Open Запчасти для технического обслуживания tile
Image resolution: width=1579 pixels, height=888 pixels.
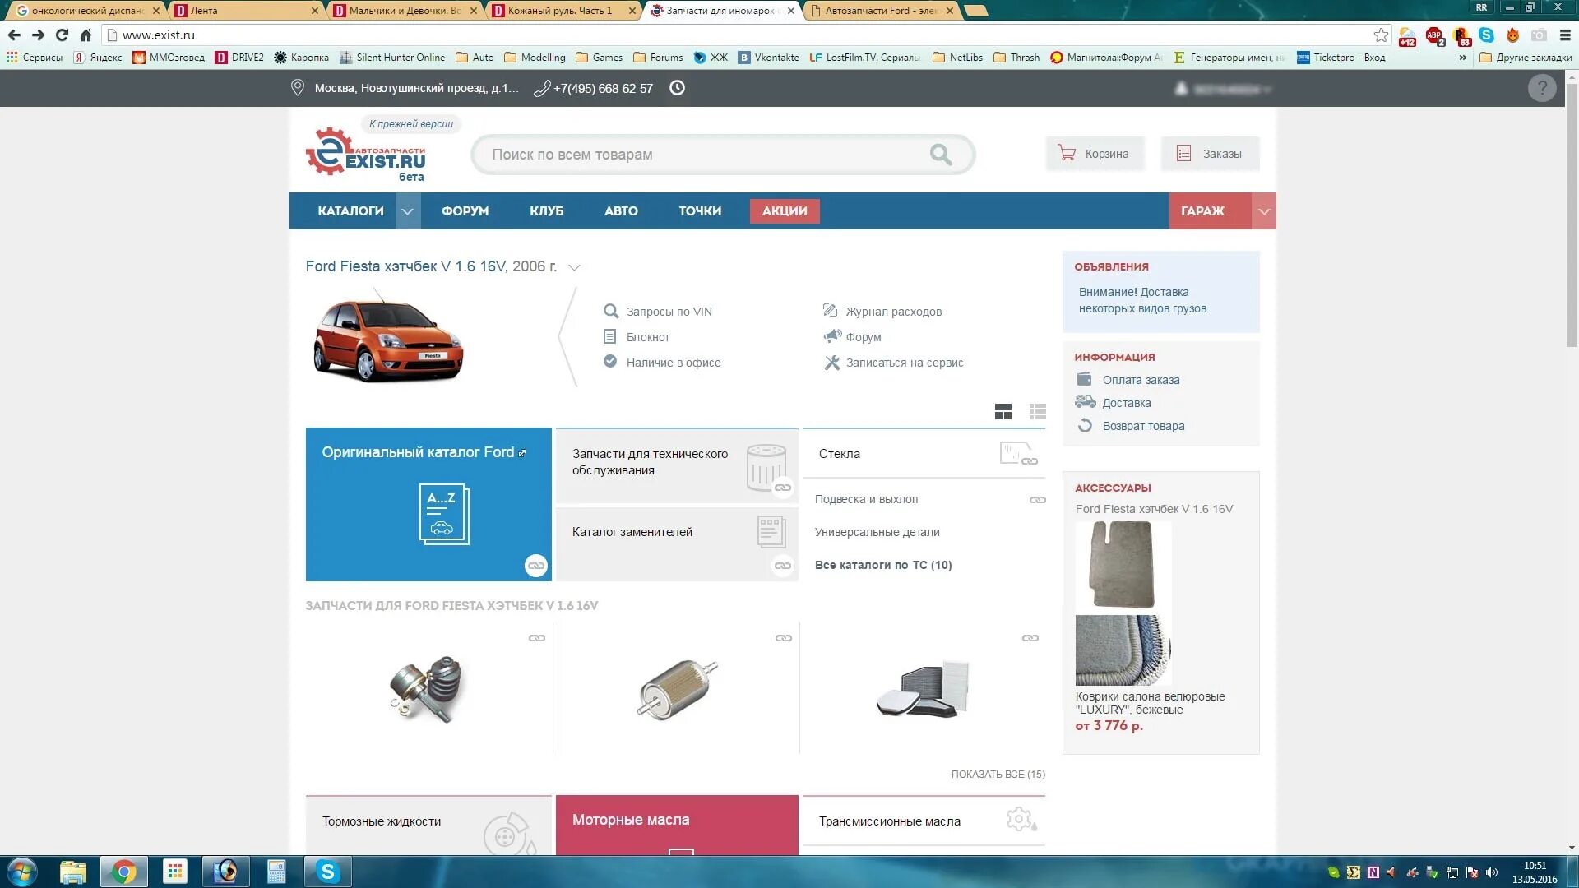tap(677, 465)
